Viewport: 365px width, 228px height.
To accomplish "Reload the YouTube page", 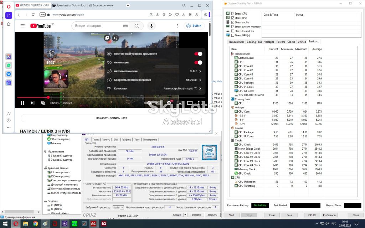I will point(33,14).
